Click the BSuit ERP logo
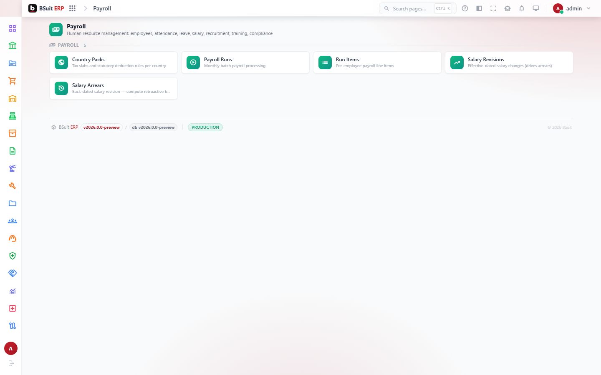Screen dimensions: 601x375 tap(46, 8)
